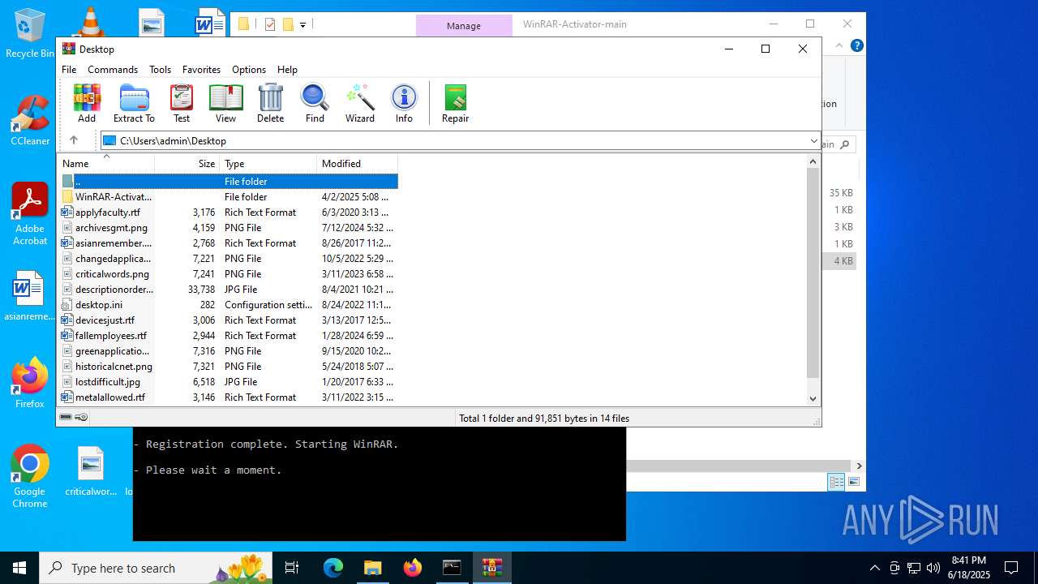Sort file list by Size column
The height and width of the screenshot is (584, 1038).
(187, 164)
